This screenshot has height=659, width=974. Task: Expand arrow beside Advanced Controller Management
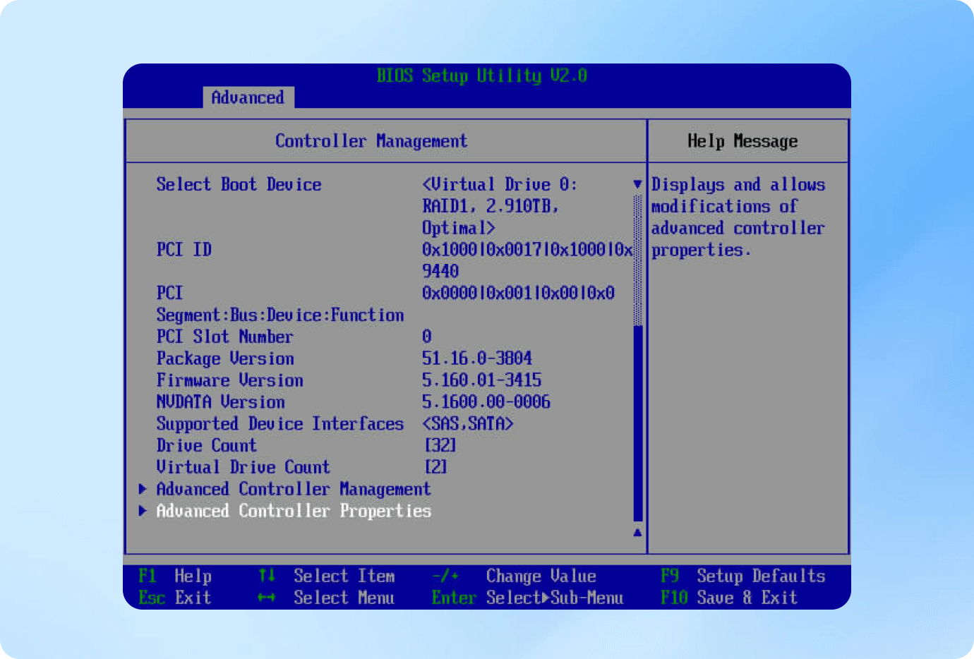143,488
